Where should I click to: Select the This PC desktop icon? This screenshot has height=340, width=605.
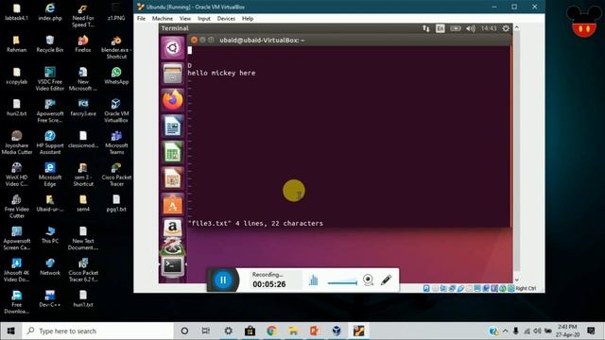coord(50,235)
